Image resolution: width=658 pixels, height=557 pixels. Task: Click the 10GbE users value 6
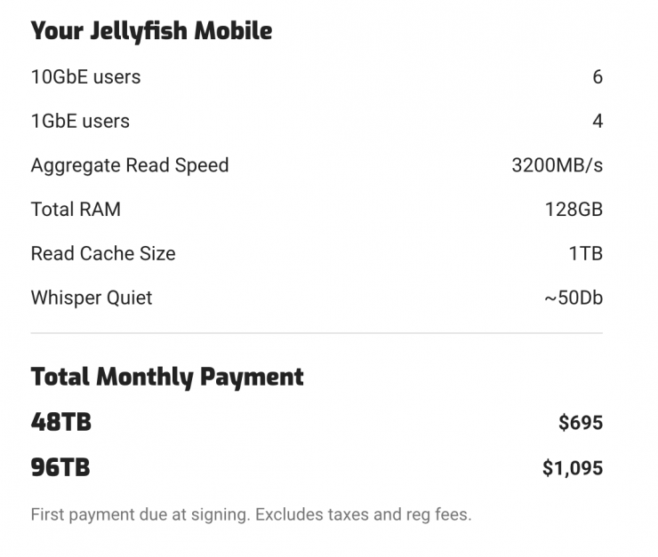click(x=598, y=77)
